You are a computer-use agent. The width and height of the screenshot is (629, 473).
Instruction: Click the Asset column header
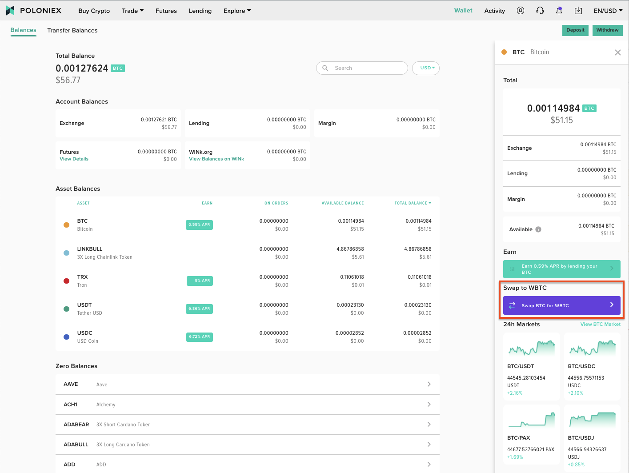tap(83, 203)
